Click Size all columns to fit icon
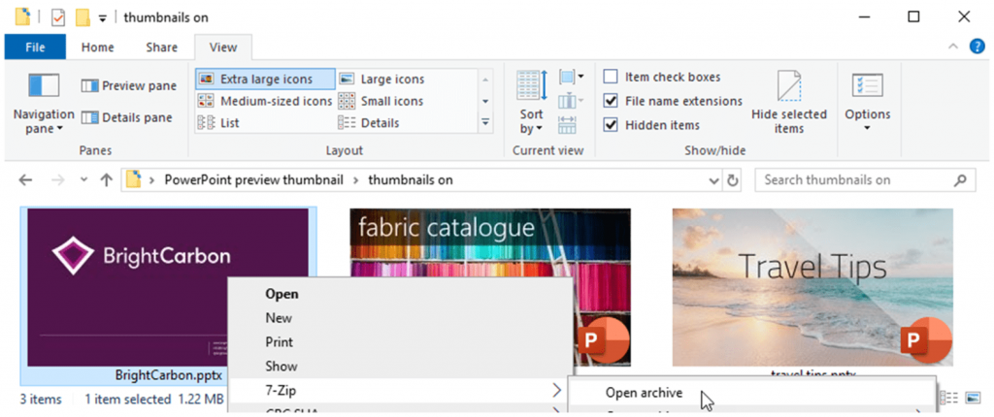 point(567,125)
